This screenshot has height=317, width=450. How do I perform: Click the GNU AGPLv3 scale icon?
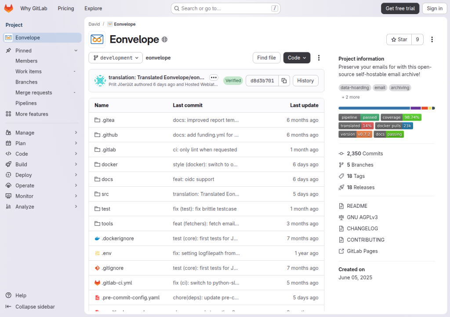pos(341,217)
